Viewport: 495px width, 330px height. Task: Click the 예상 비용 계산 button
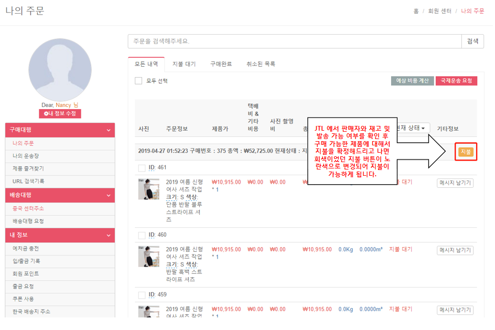point(412,81)
